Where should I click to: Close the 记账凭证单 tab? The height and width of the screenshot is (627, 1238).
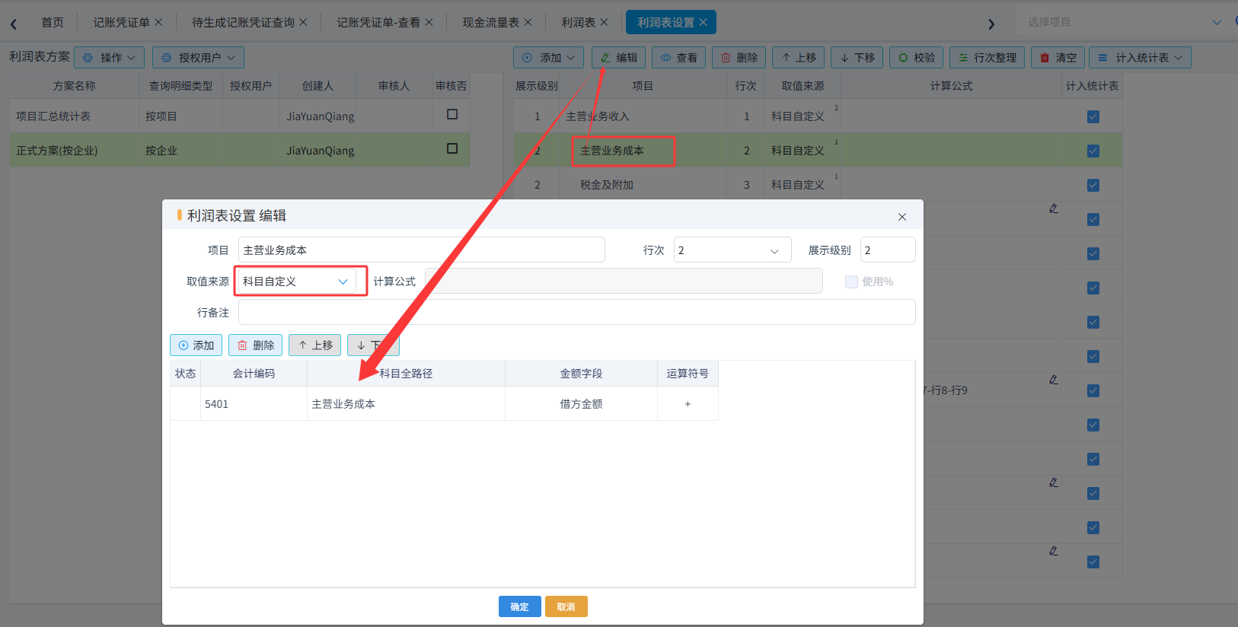pos(158,22)
